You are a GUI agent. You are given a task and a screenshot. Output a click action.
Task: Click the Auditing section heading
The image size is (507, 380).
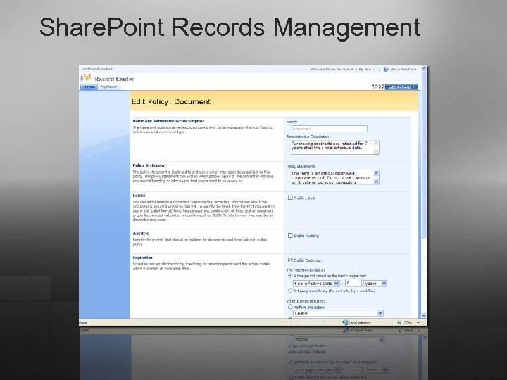click(141, 233)
